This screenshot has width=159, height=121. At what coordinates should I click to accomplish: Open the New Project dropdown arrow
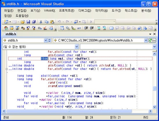(10, 22)
